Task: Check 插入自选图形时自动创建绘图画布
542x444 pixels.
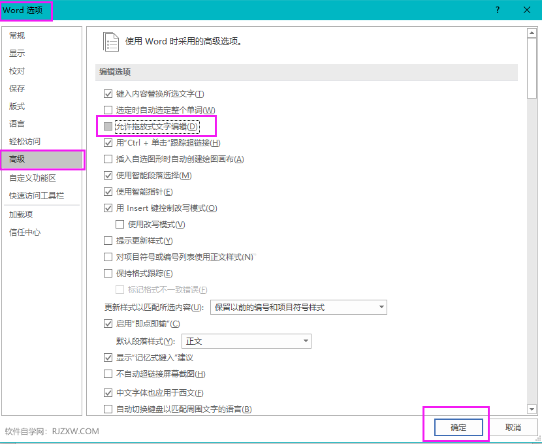Action: point(108,159)
